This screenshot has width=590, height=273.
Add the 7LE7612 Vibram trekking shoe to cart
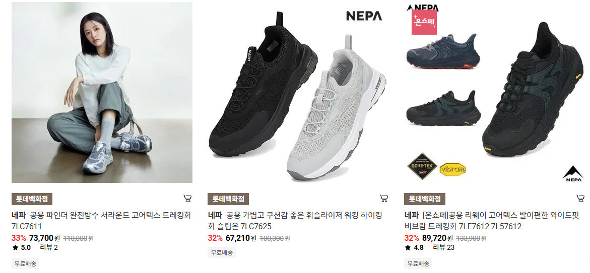pos(580,198)
